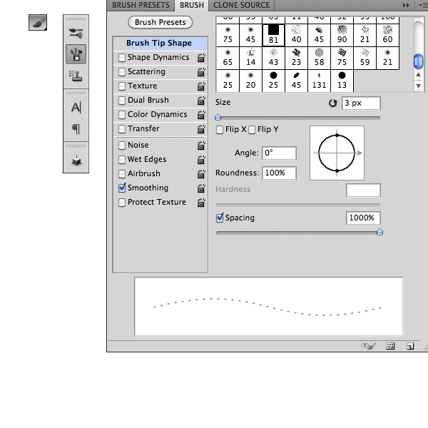The width and height of the screenshot is (428, 428).
Task: Restore original brush size with reset arrow
Action: click(332, 103)
